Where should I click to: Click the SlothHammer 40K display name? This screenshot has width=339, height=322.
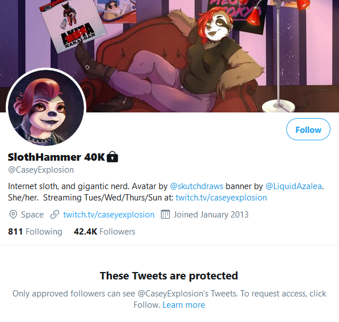(x=56, y=157)
